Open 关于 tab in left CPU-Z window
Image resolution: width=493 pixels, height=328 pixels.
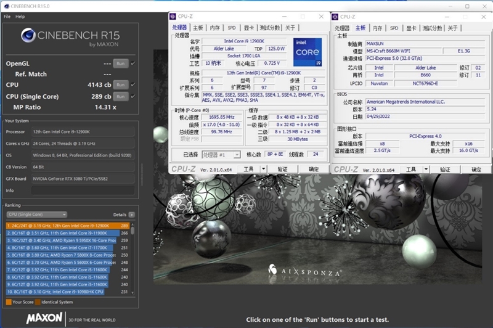tap(290, 28)
